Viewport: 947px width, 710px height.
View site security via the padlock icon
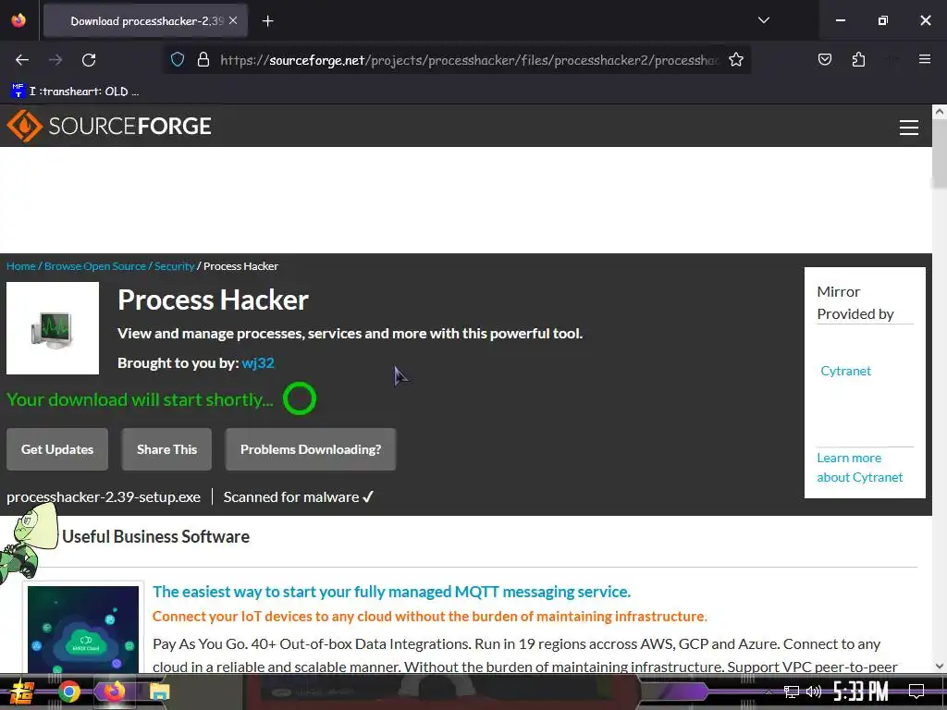203,60
